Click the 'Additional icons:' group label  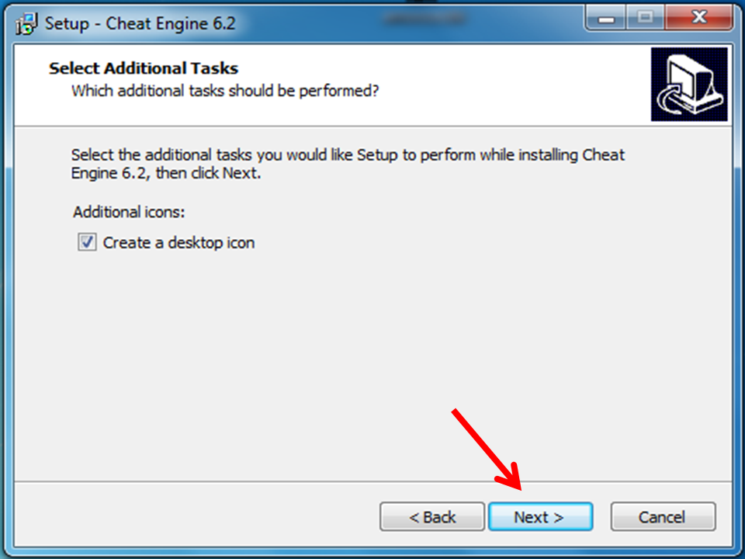pos(129,211)
